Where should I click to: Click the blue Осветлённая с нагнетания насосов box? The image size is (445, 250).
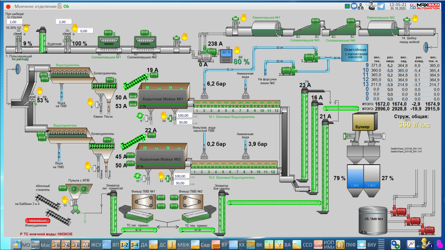355,53
